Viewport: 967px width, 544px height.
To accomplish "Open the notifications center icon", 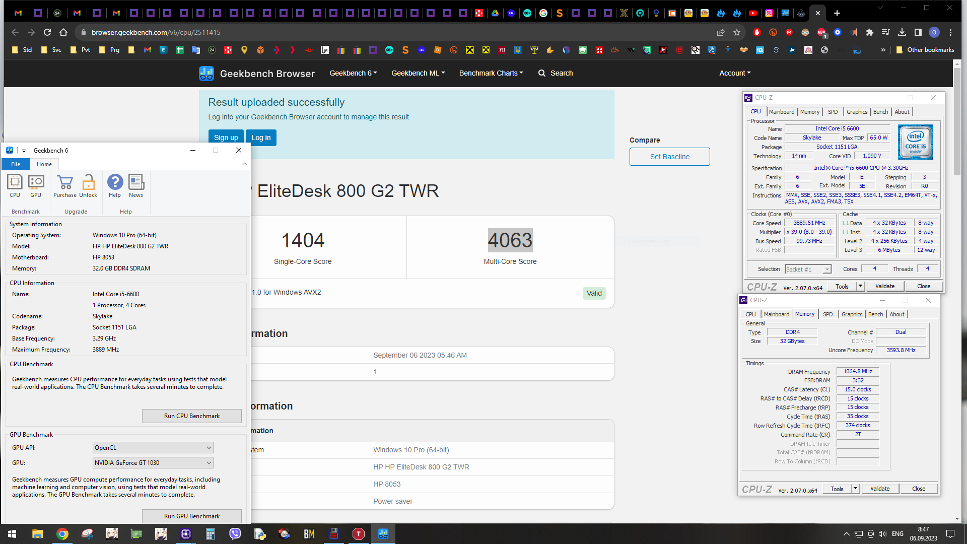I will (950, 534).
